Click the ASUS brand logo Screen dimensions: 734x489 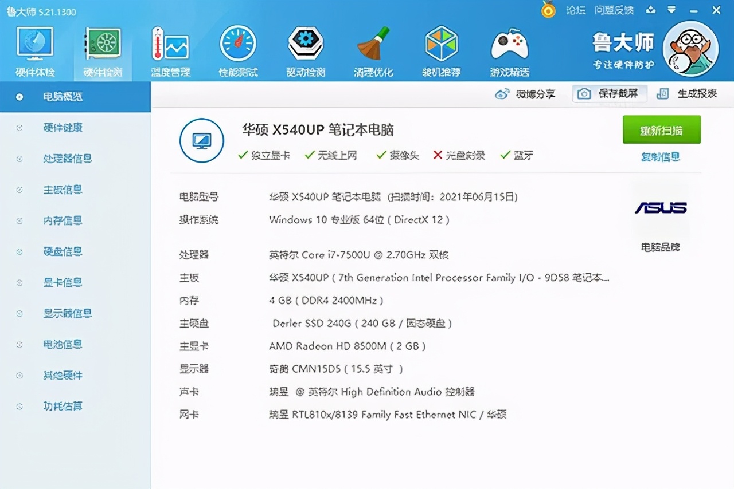coord(661,208)
